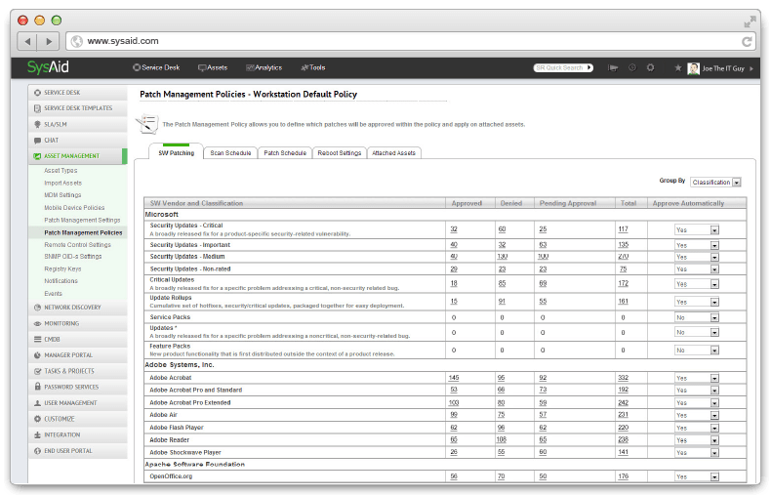
Task: Click pending count 69 for Critical Updates
Action: tap(543, 283)
